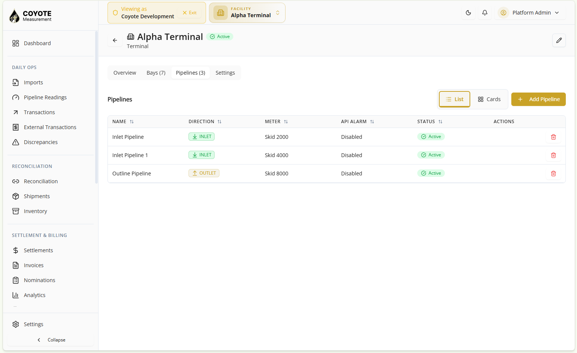Switch to List view

[x=454, y=99]
